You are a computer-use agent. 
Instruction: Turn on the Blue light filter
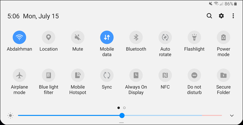click(x=49, y=75)
